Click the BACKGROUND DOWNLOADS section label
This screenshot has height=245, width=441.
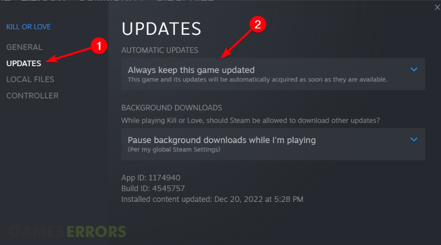tap(171, 108)
